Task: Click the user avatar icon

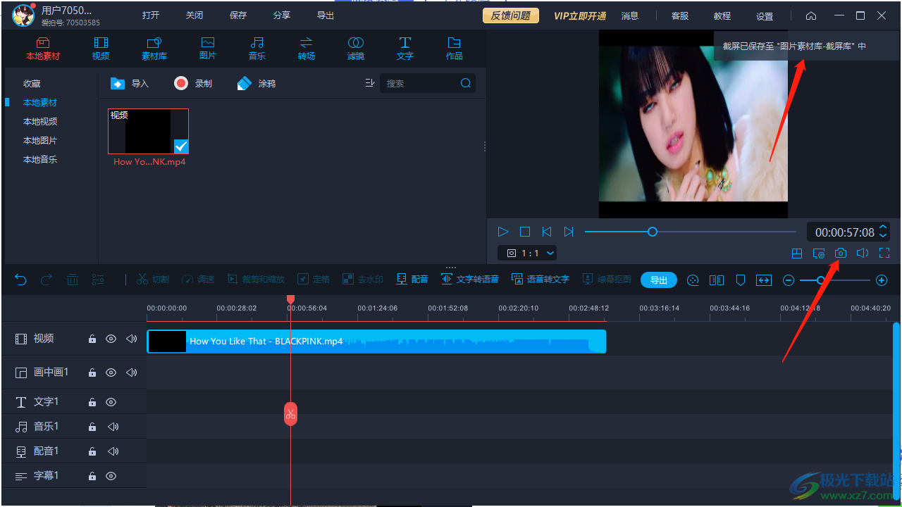Action: pyautogui.click(x=23, y=15)
